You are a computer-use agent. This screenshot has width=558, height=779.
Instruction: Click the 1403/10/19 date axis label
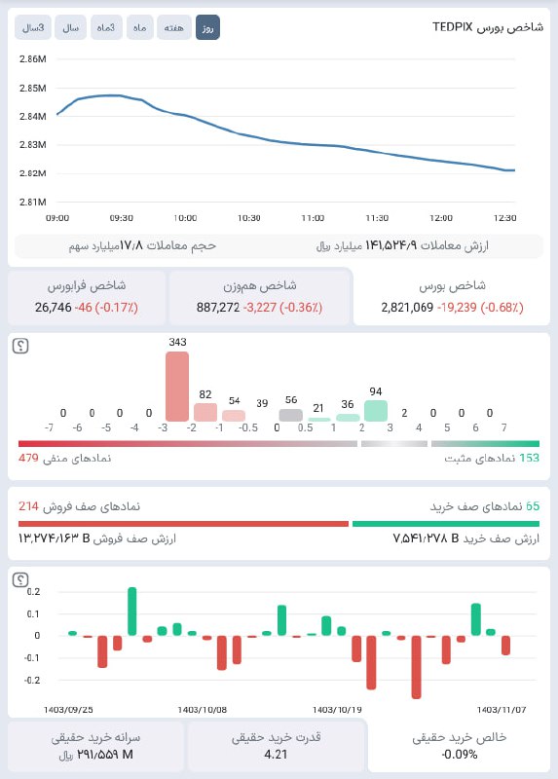point(337,710)
